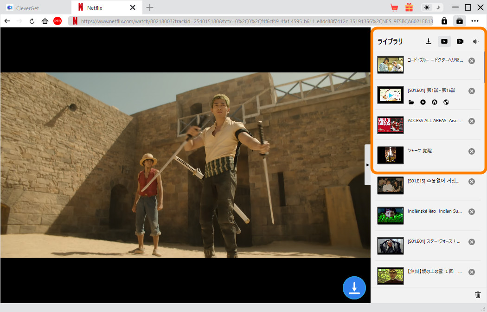The width and height of the screenshot is (487, 312).
Task: Select the 第1話~第15話 thumbnail
Action: point(391,95)
